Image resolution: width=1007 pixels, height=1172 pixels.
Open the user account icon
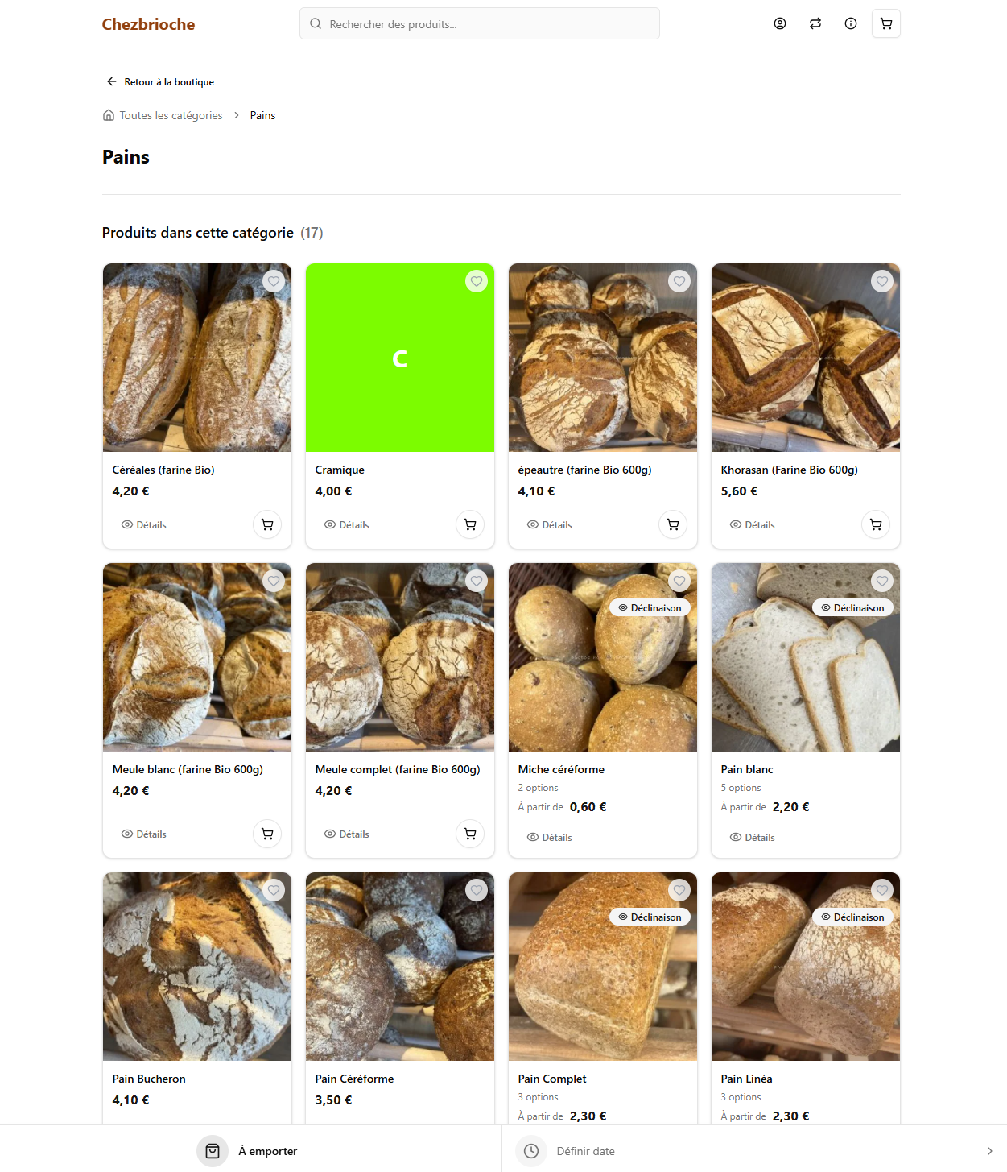coord(780,23)
